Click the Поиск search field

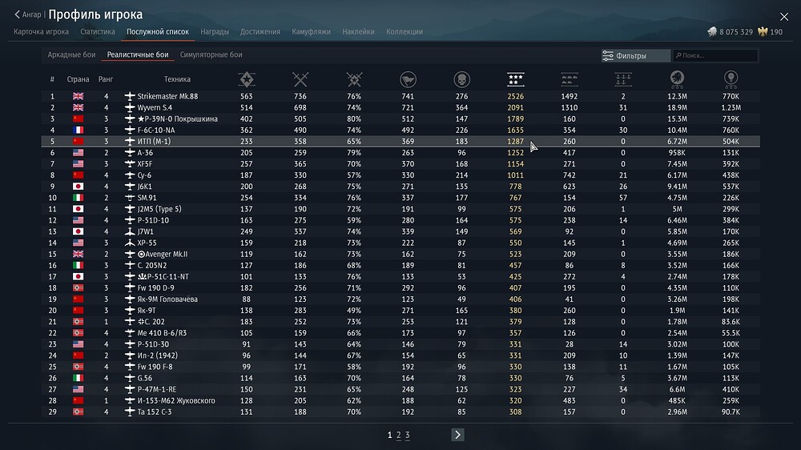click(717, 56)
